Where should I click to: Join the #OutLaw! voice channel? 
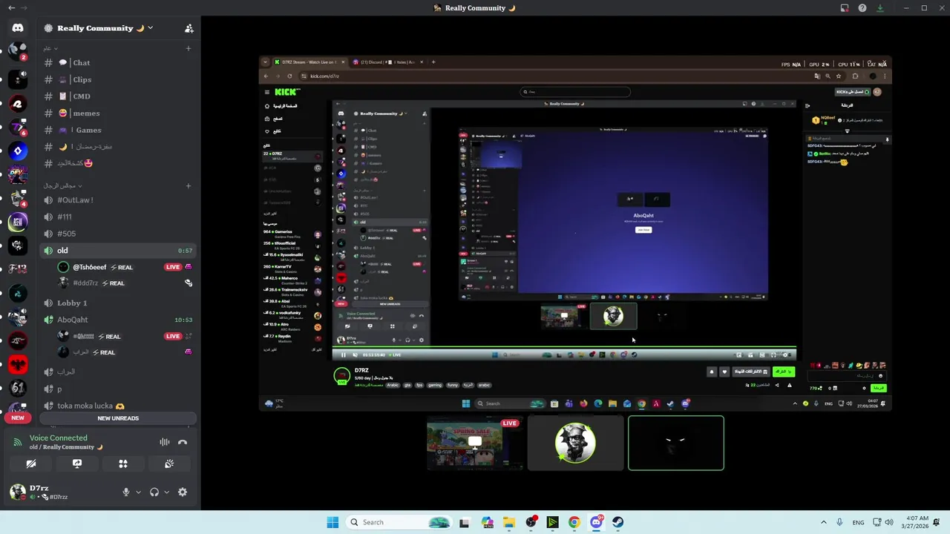[x=119, y=200]
